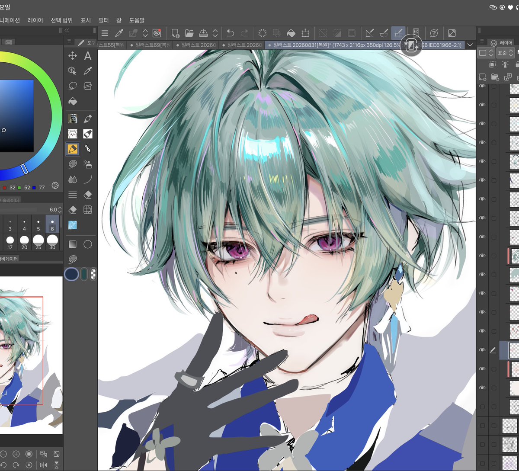Collapse the palette dock with double chevron
Viewport: 519px width, 471px height.
coord(67,30)
